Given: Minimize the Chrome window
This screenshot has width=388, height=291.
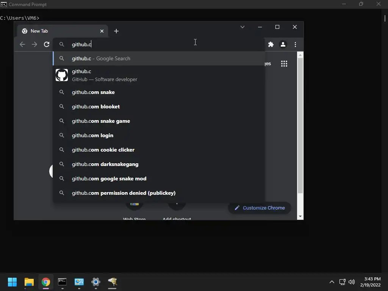Looking at the screenshot, I should 260,27.
